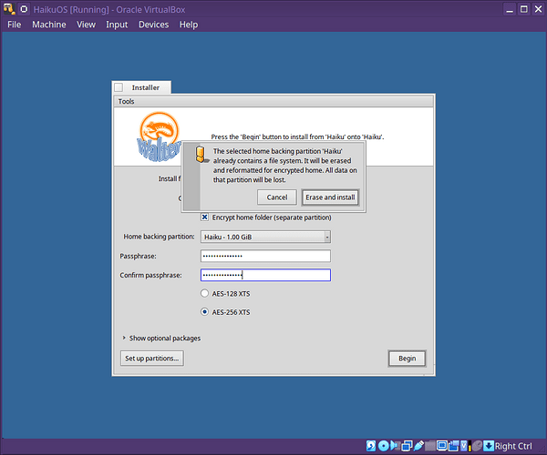Open the Help menu
This screenshot has height=455, width=547.
pyautogui.click(x=189, y=25)
